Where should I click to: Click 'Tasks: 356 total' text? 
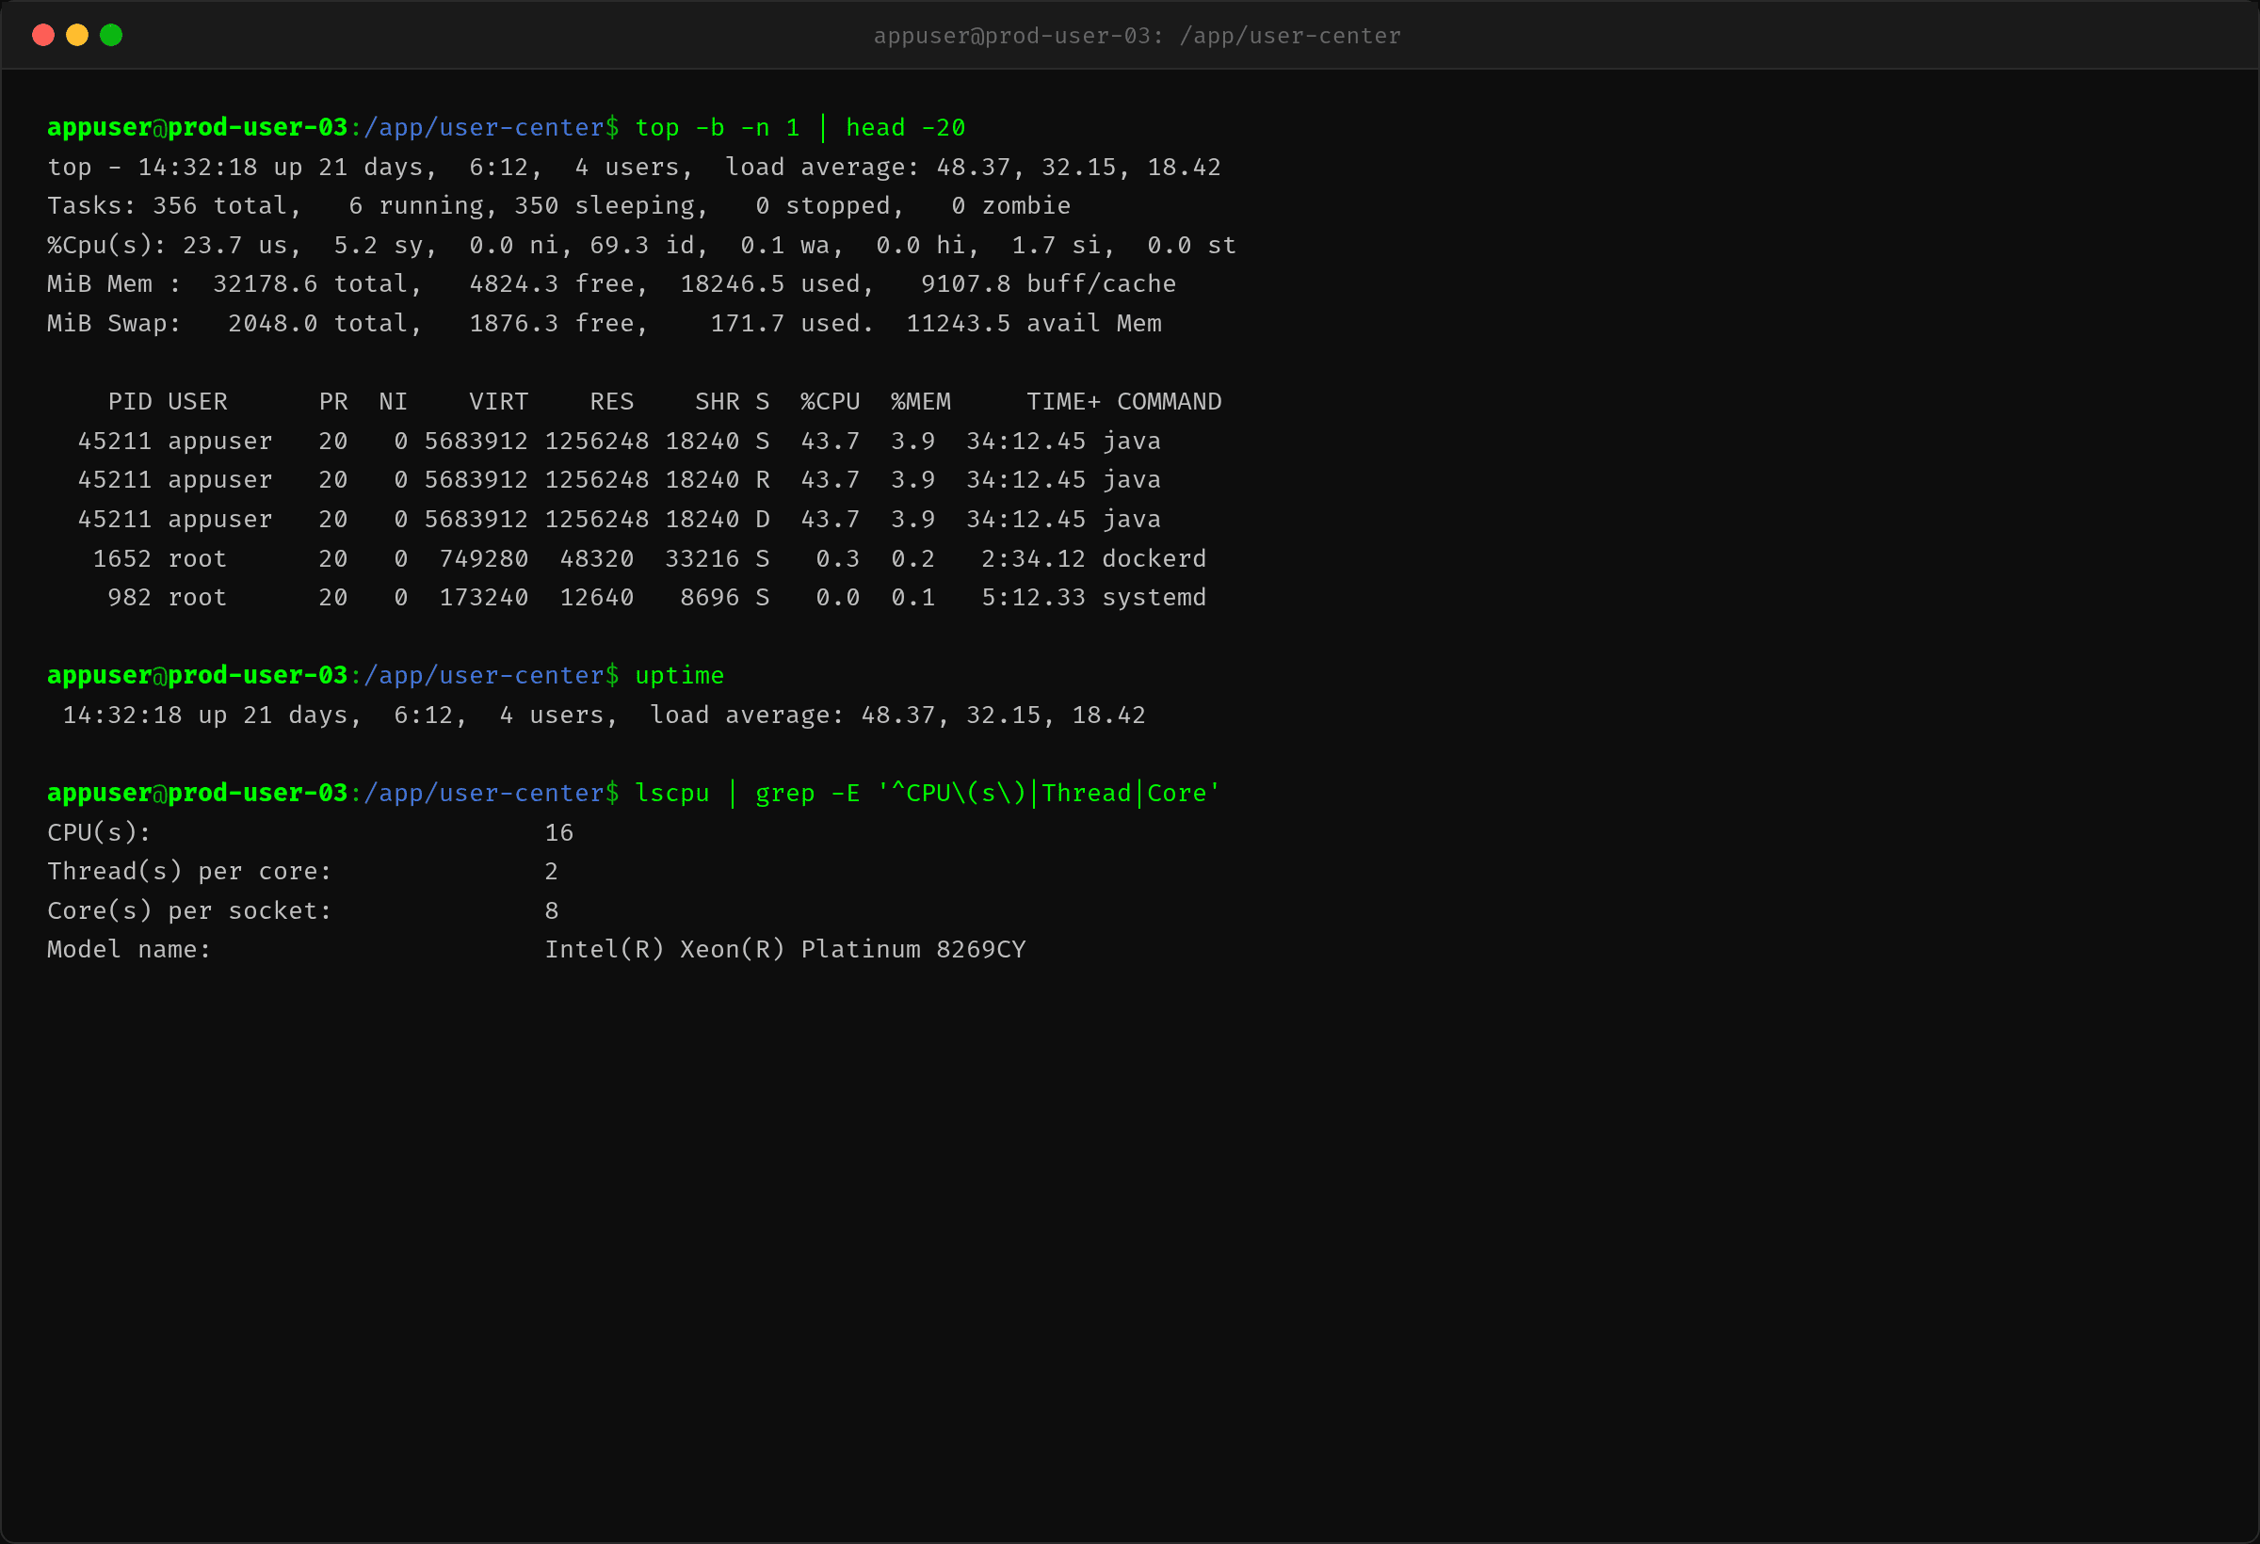point(168,206)
